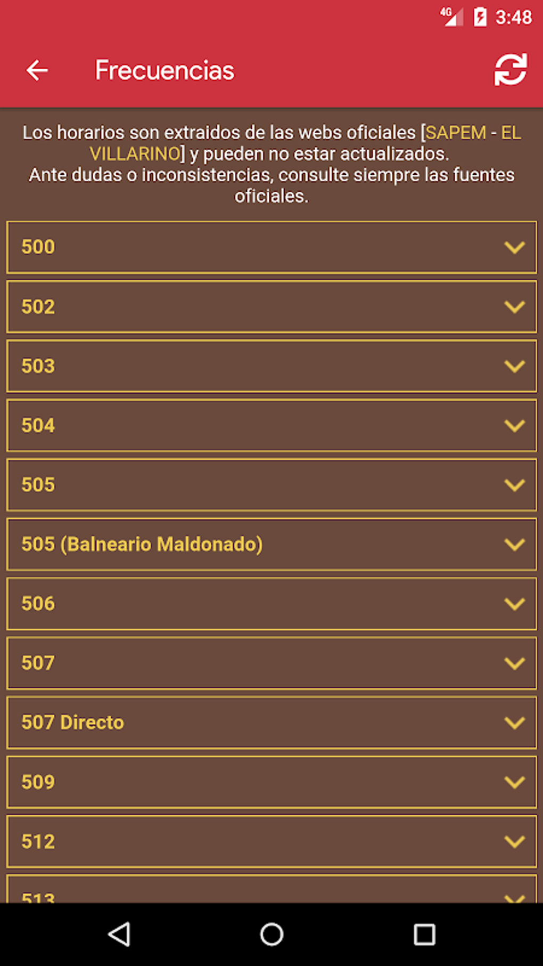Open the EL VILLARINO official link
This screenshot has width=543, height=966.
[x=135, y=154]
